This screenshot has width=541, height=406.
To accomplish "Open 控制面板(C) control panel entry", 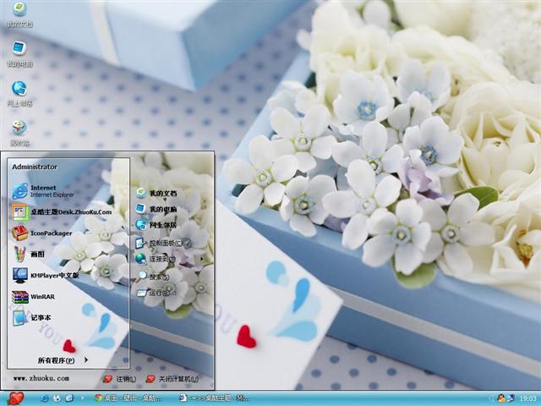I will pos(159,243).
